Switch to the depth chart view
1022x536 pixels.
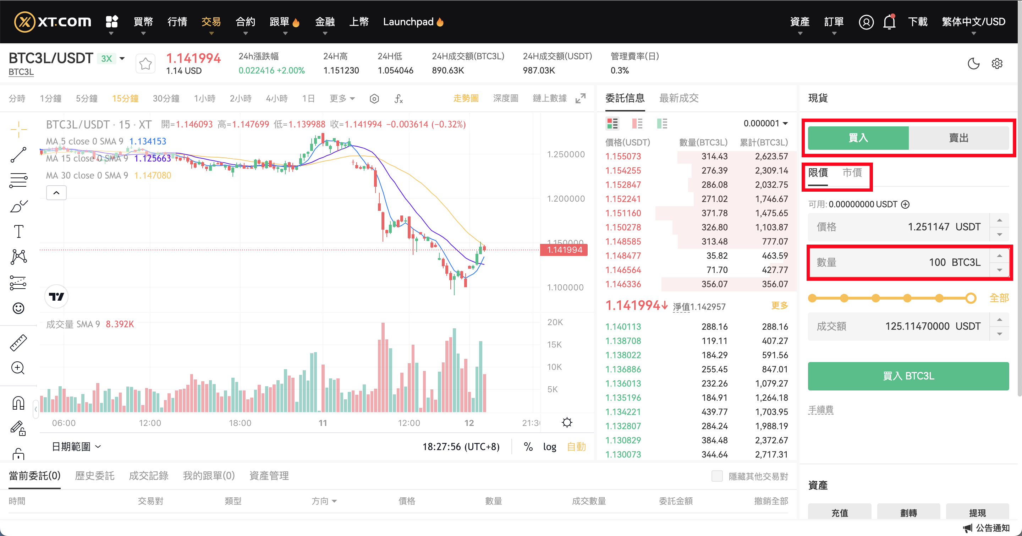tap(505, 98)
